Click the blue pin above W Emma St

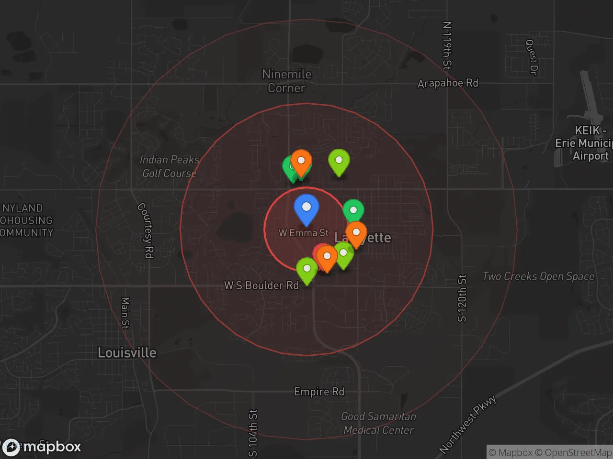(x=306, y=208)
